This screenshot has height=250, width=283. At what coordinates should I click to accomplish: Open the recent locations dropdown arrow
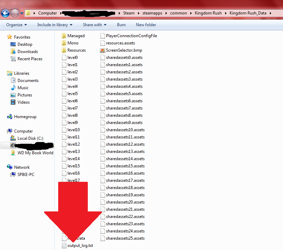[x=22, y=13]
